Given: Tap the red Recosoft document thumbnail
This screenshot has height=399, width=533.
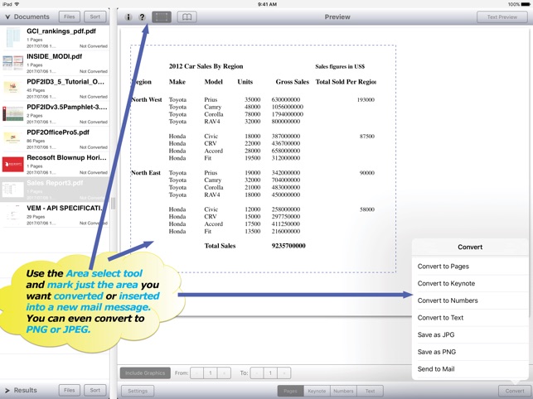Looking at the screenshot, I should coord(13,165).
